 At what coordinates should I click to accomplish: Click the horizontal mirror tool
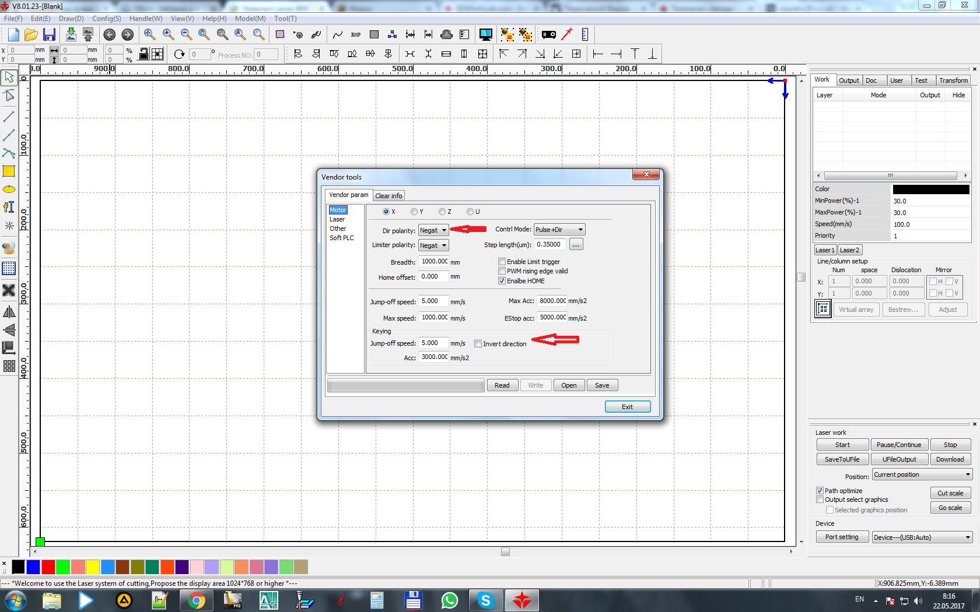(9, 312)
